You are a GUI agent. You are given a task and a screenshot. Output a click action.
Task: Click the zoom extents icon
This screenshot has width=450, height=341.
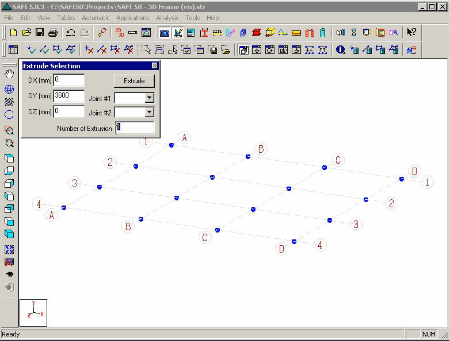pos(9,249)
